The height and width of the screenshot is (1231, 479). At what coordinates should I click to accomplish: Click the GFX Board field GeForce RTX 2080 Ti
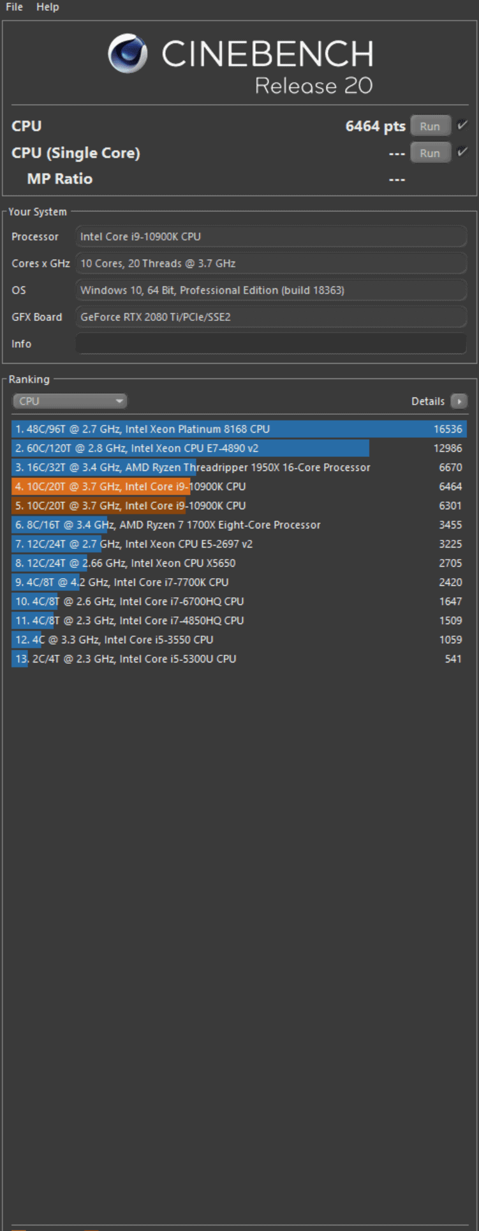point(271,317)
